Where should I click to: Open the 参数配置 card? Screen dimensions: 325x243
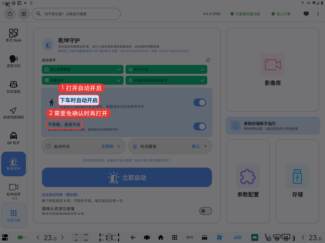point(248,181)
